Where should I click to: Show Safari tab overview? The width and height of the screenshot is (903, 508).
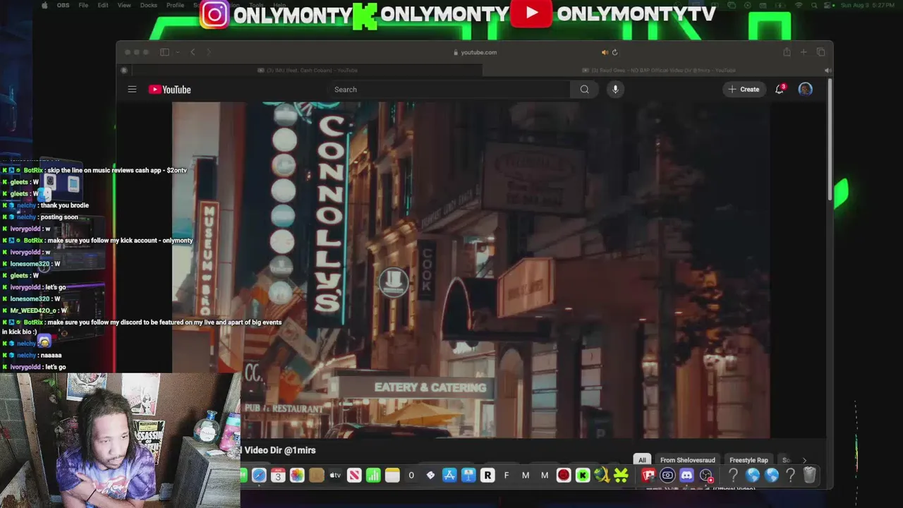tap(820, 52)
